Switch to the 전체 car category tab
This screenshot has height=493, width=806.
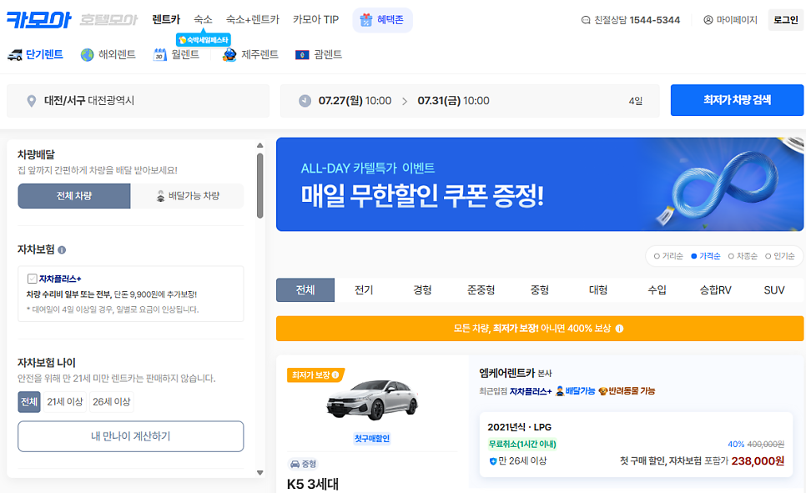pos(305,290)
